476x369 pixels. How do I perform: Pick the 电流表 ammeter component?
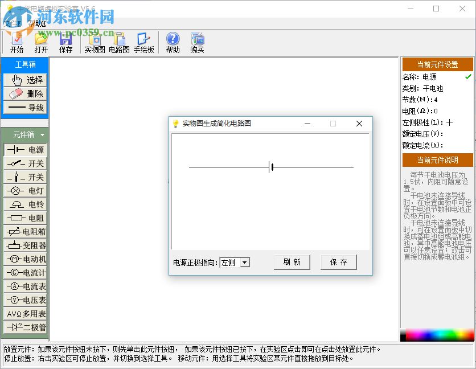pos(26,286)
